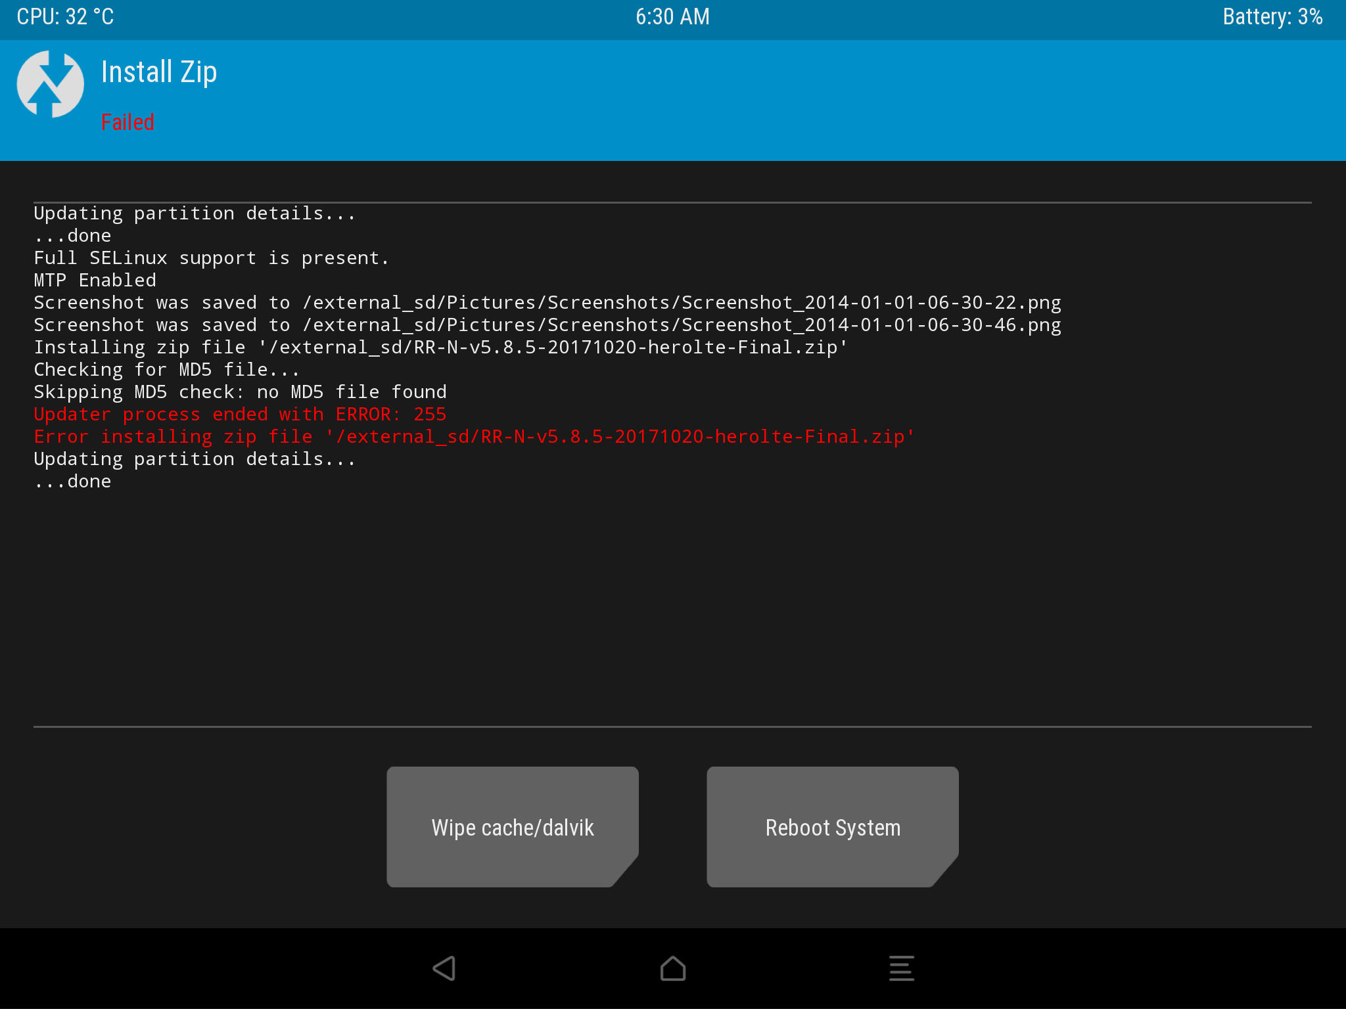Tap the Screenshot 06-30-22.png saved line
The image size is (1346, 1009).
pyautogui.click(x=547, y=303)
